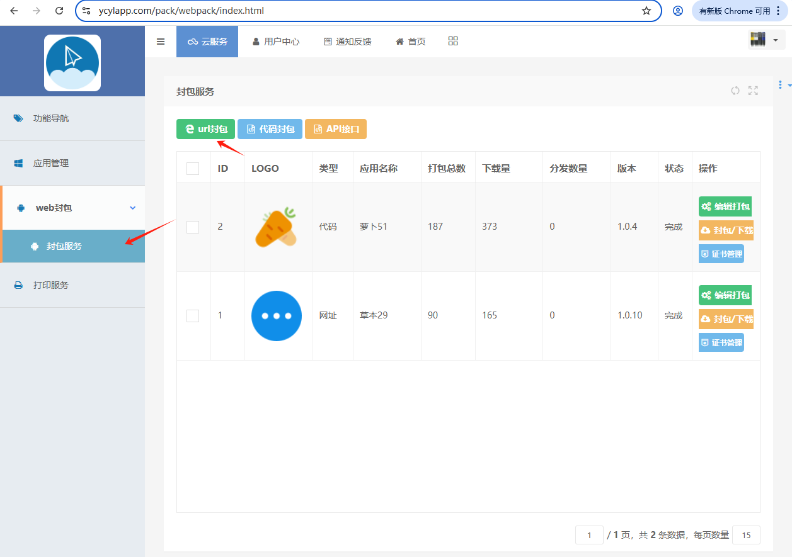Click the hamburger menu toggle icon
Screen dimensions: 792x557
[161, 42]
